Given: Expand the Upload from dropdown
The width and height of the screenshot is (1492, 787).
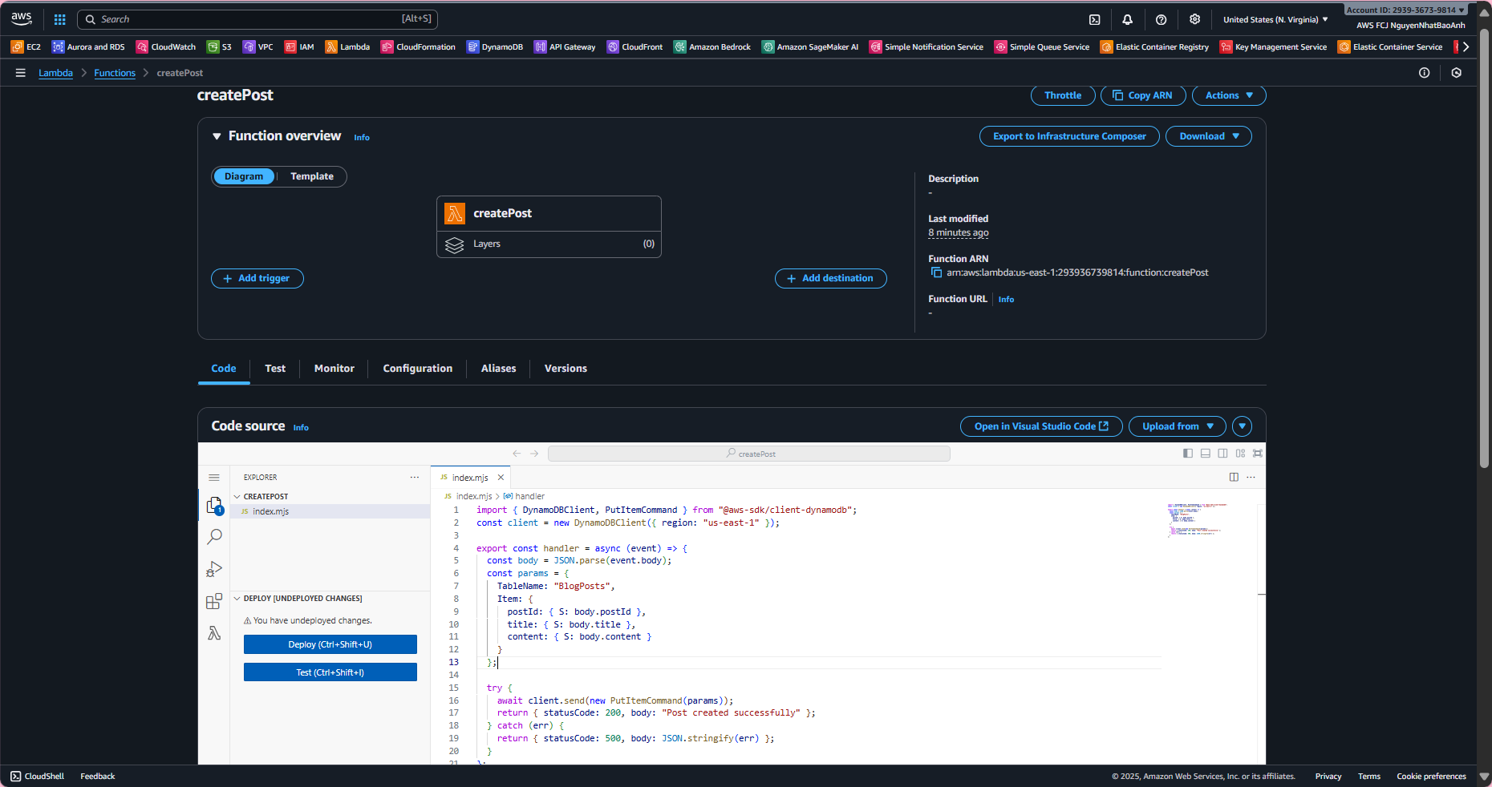Looking at the screenshot, I should point(1177,426).
